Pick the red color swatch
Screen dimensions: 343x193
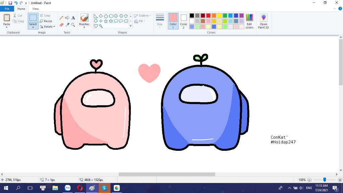(208, 15)
